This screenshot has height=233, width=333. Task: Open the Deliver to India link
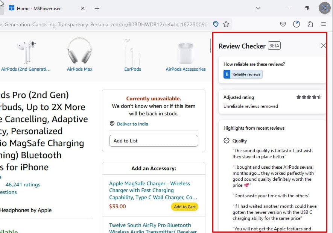click(132, 124)
